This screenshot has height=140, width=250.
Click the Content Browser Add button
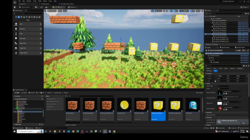tap(17, 93)
